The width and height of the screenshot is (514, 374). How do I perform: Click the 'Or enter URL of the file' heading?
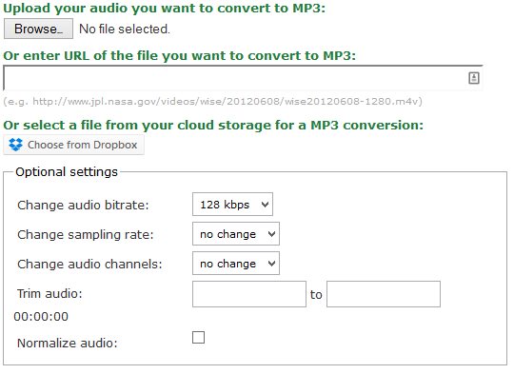tap(179, 56)
